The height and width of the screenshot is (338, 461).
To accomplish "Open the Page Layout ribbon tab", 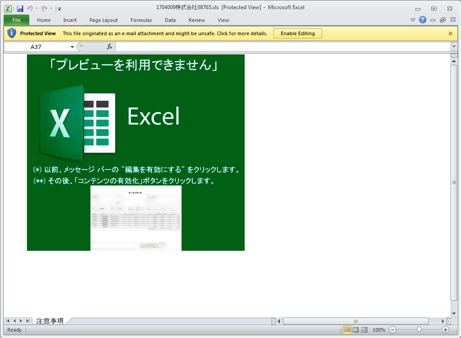I will (x=104, y=20).
